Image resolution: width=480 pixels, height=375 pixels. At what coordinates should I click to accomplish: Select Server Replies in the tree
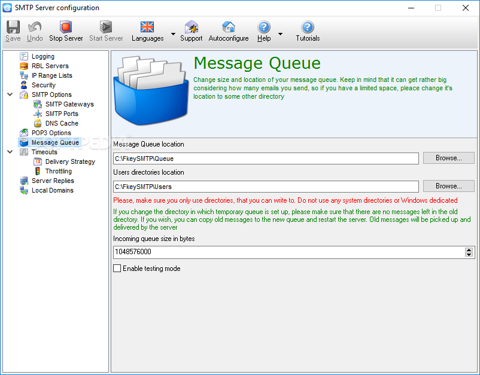[53, 181]
